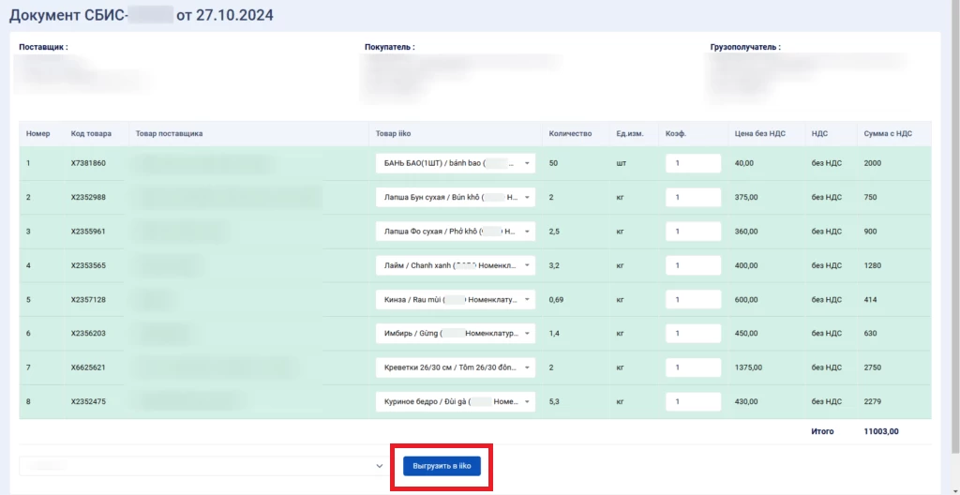The height and width of the screenshot is (495, 960).
Task: Open the Креветки 26/30 см dropdown
Action: 455,367
